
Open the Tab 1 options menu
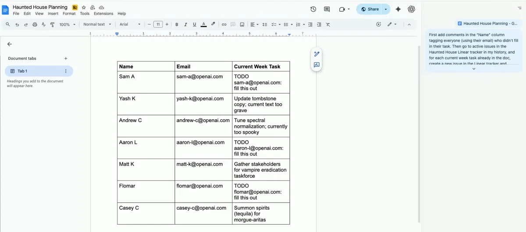click(66, 71)
